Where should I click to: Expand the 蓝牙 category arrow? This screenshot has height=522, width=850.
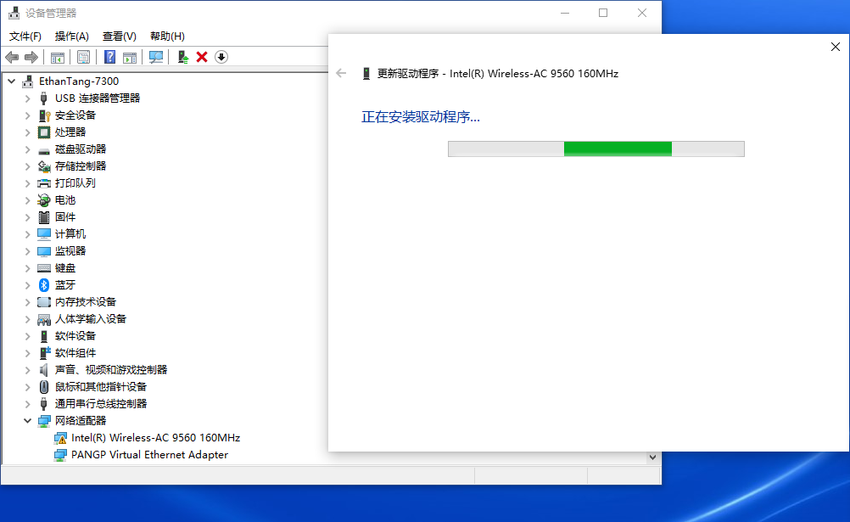click(x=28, y=285)
